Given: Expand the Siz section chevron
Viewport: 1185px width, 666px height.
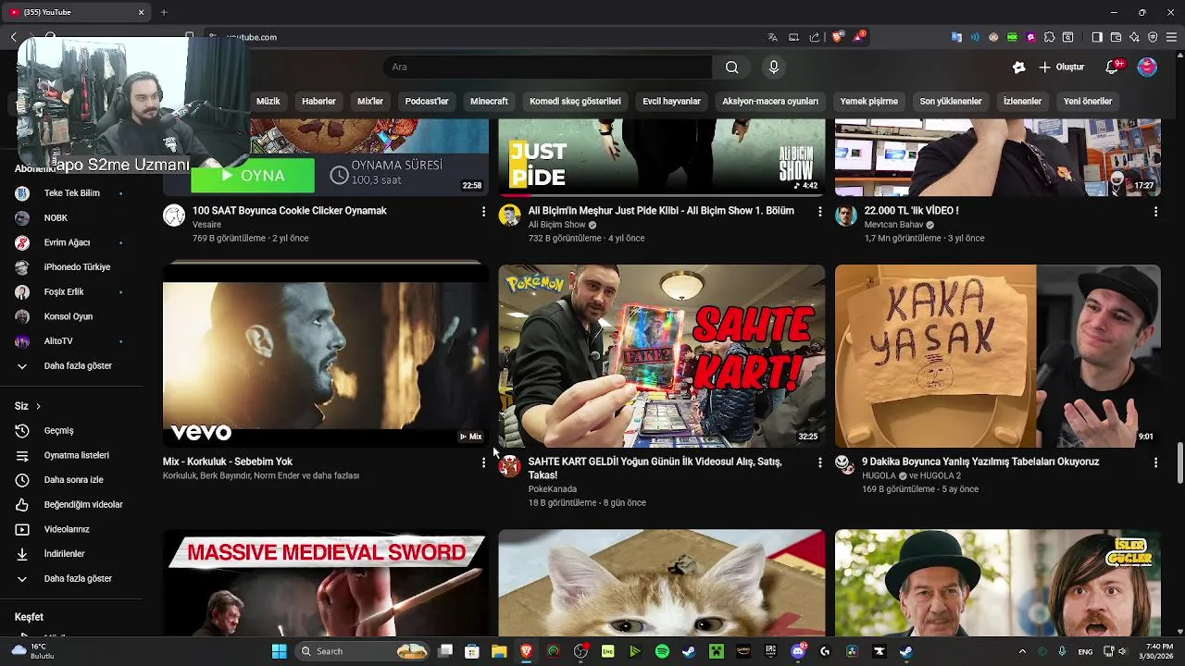Looking at the screenshot, I should pyautogui.click(x=38, y=406).
